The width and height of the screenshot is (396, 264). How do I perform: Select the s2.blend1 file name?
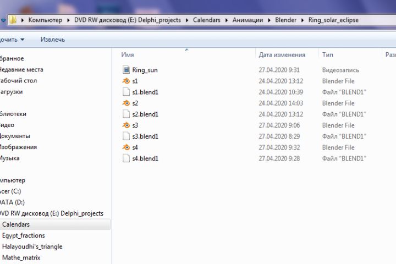145,114
